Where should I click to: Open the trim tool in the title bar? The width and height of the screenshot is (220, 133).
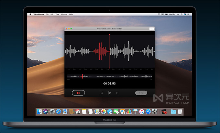(x=151, y=29)
